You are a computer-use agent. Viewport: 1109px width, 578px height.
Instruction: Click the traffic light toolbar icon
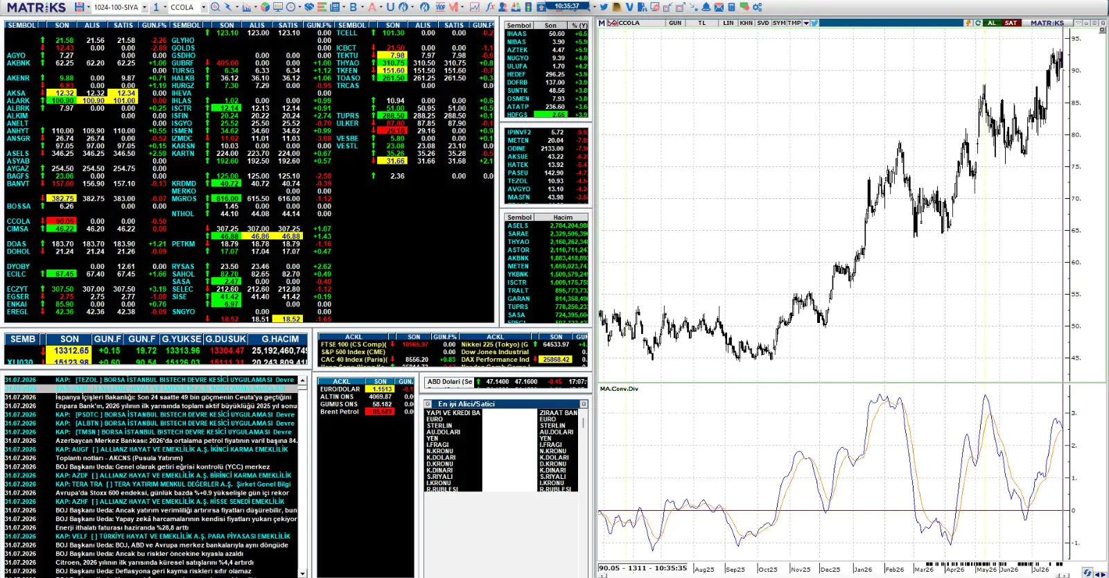click(x=528, y=7)
